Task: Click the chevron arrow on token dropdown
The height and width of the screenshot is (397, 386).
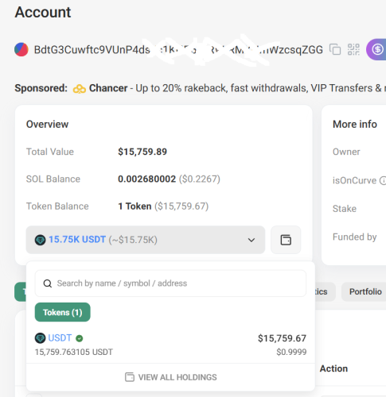Action: (x=251, y=240)
